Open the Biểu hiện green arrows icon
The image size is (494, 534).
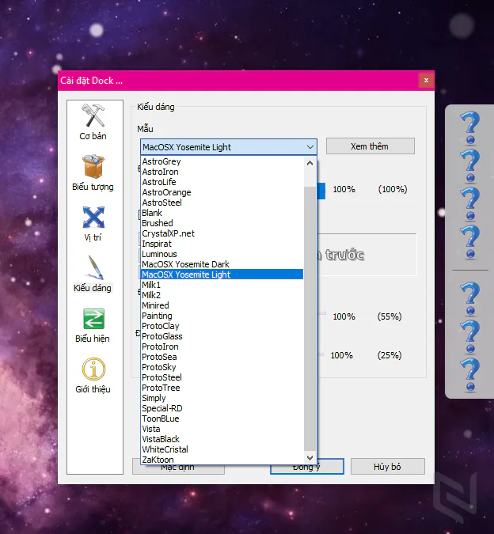(93, 319)
